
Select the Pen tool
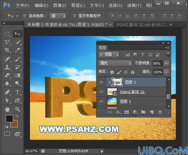coord(7,92)
